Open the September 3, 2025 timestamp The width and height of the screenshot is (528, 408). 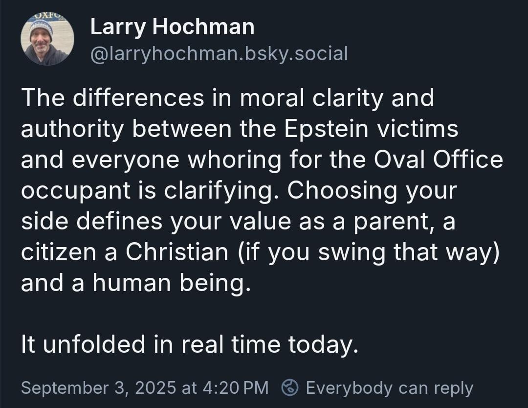145,387
